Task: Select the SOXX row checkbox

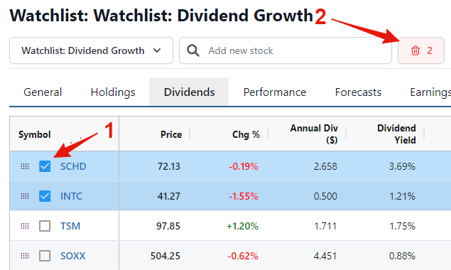Action: coord(45,256)
